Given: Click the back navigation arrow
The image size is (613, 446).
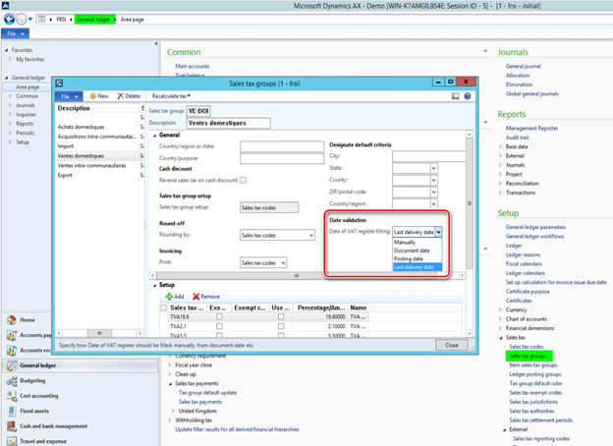Looking at the screenshot, I should pyautogui.click(x=9, y=19).
